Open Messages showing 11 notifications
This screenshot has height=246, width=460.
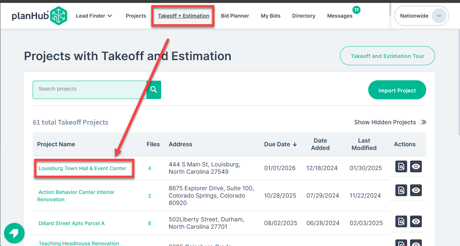pyautogui.click(x=339, y=16)
